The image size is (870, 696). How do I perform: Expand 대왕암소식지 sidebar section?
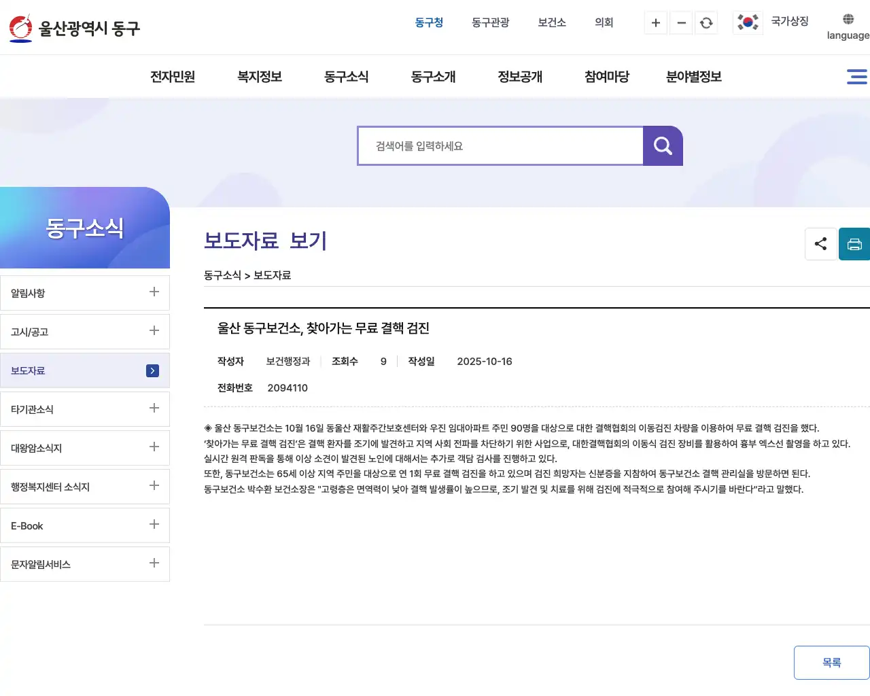[x=154, y=447]
